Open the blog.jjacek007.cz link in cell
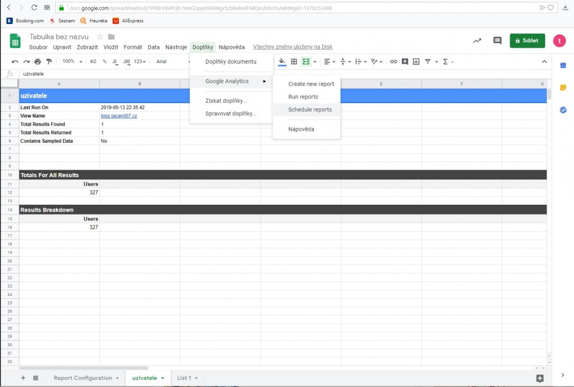Image resolution: width=574 pixels, height=387 pixels. click(x=119, y=116)
